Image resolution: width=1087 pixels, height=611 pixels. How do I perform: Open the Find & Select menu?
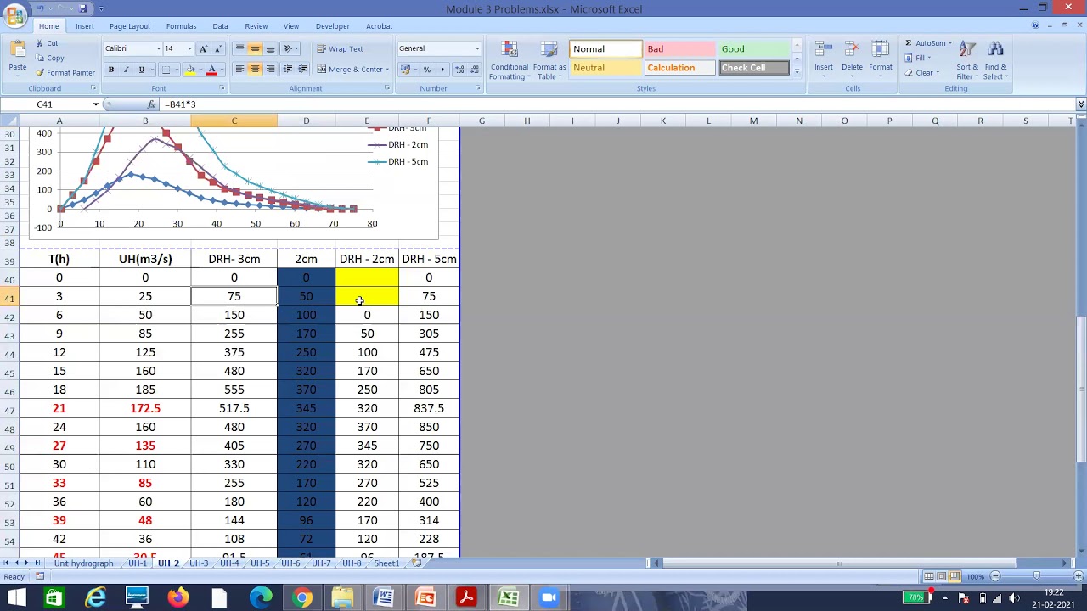pyautogui.click(x=996, y=60)
